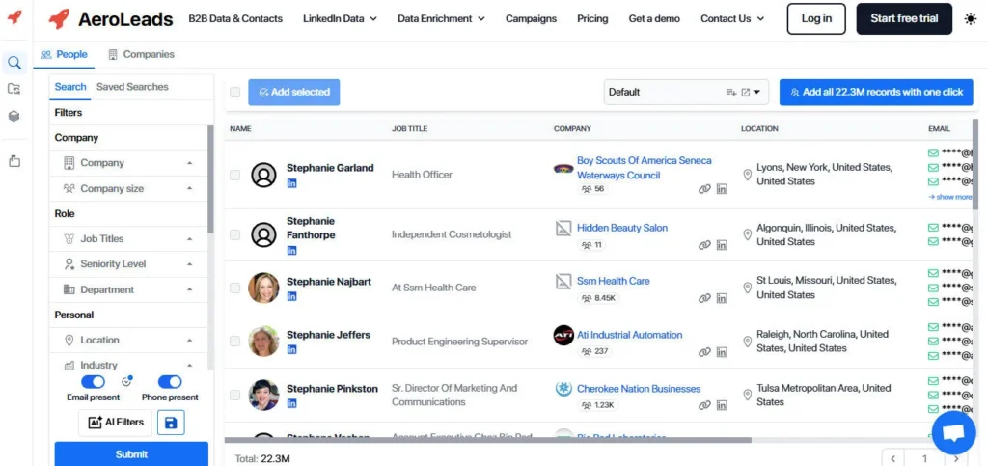Expand the Location filter
988x466 pixels.
pos(128,340)
